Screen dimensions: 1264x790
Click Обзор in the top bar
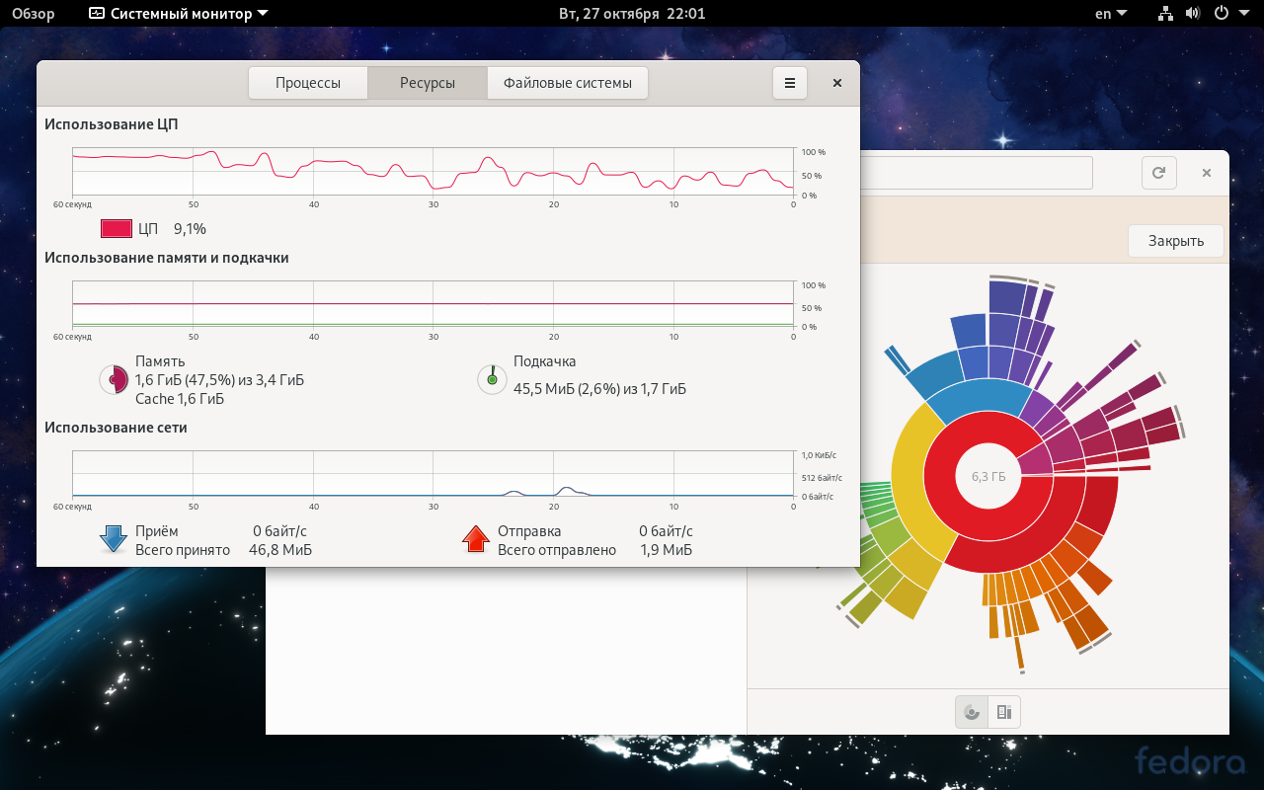point(33,14)
